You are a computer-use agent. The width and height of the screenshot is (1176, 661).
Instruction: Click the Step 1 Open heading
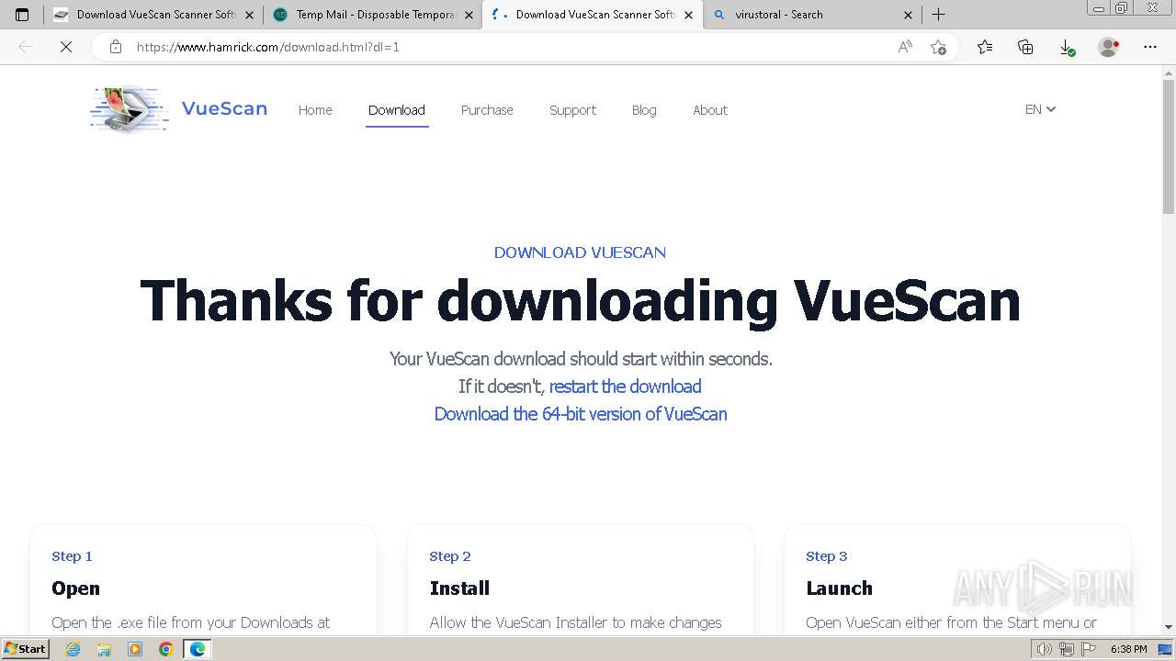75,588
